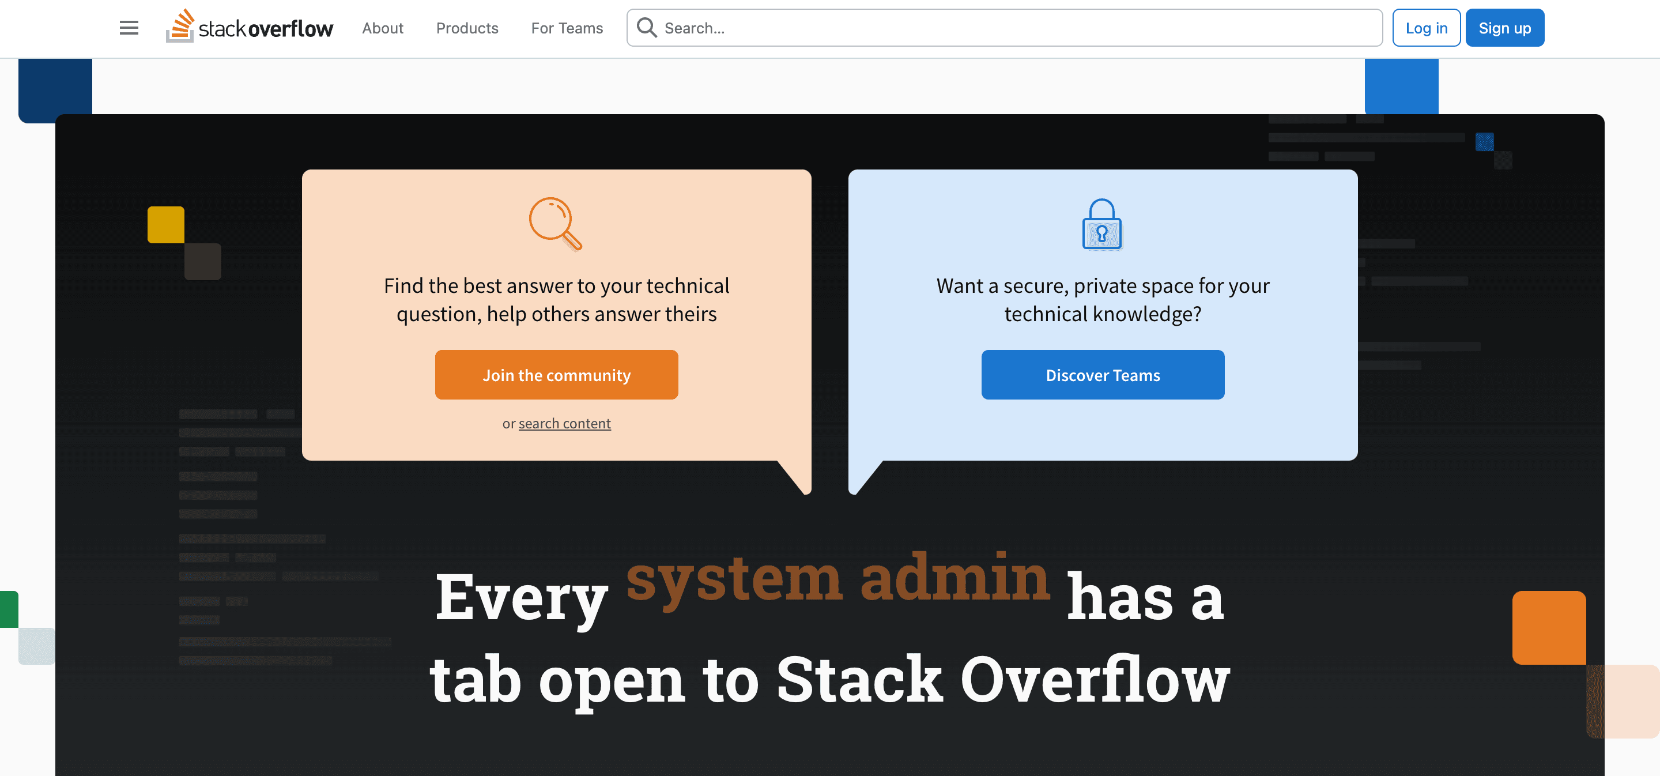The height and width of the screenshot is (776, 1660).
Task: Follow the search content link
Action: [564, 423]
